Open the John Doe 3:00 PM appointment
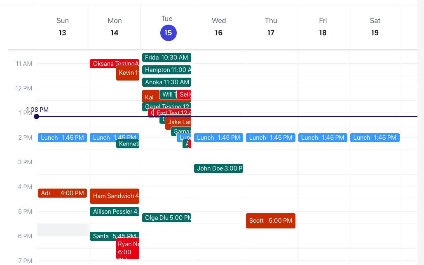 pyautogui.click(x=218, y=168)
